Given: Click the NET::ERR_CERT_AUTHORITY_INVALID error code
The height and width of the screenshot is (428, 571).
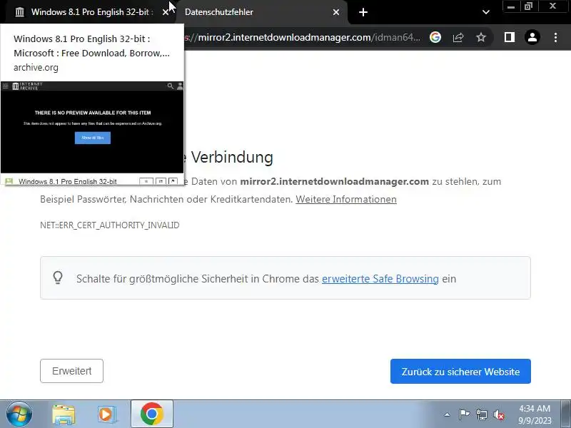Looking at the screenshot, I should coord(110,225).
